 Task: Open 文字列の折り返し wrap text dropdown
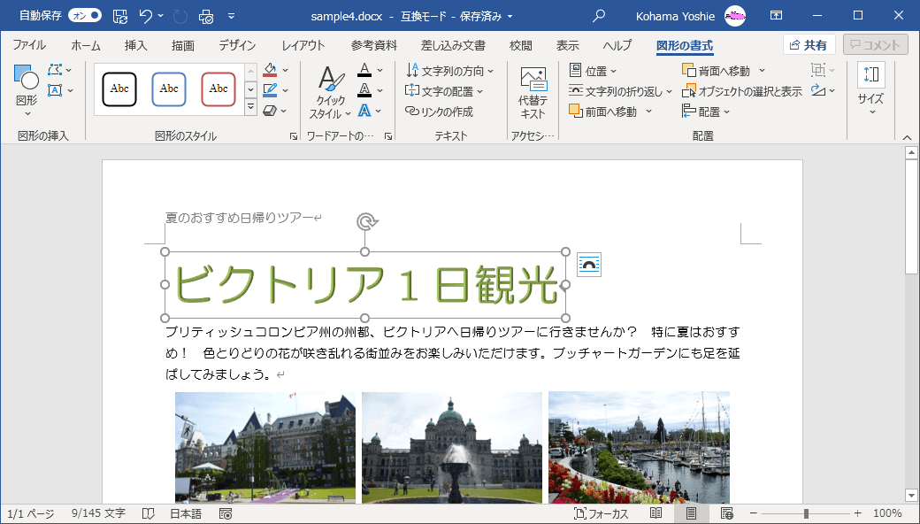(x=620, y=91)
